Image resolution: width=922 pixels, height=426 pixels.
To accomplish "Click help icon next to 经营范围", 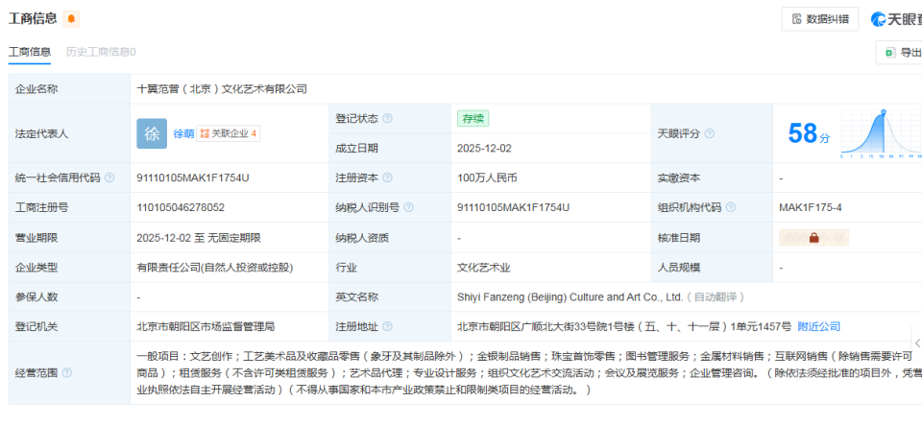I will coord(66,372).
